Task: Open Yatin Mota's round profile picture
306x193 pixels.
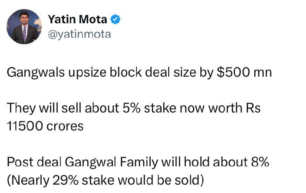Action: (24, 26)
